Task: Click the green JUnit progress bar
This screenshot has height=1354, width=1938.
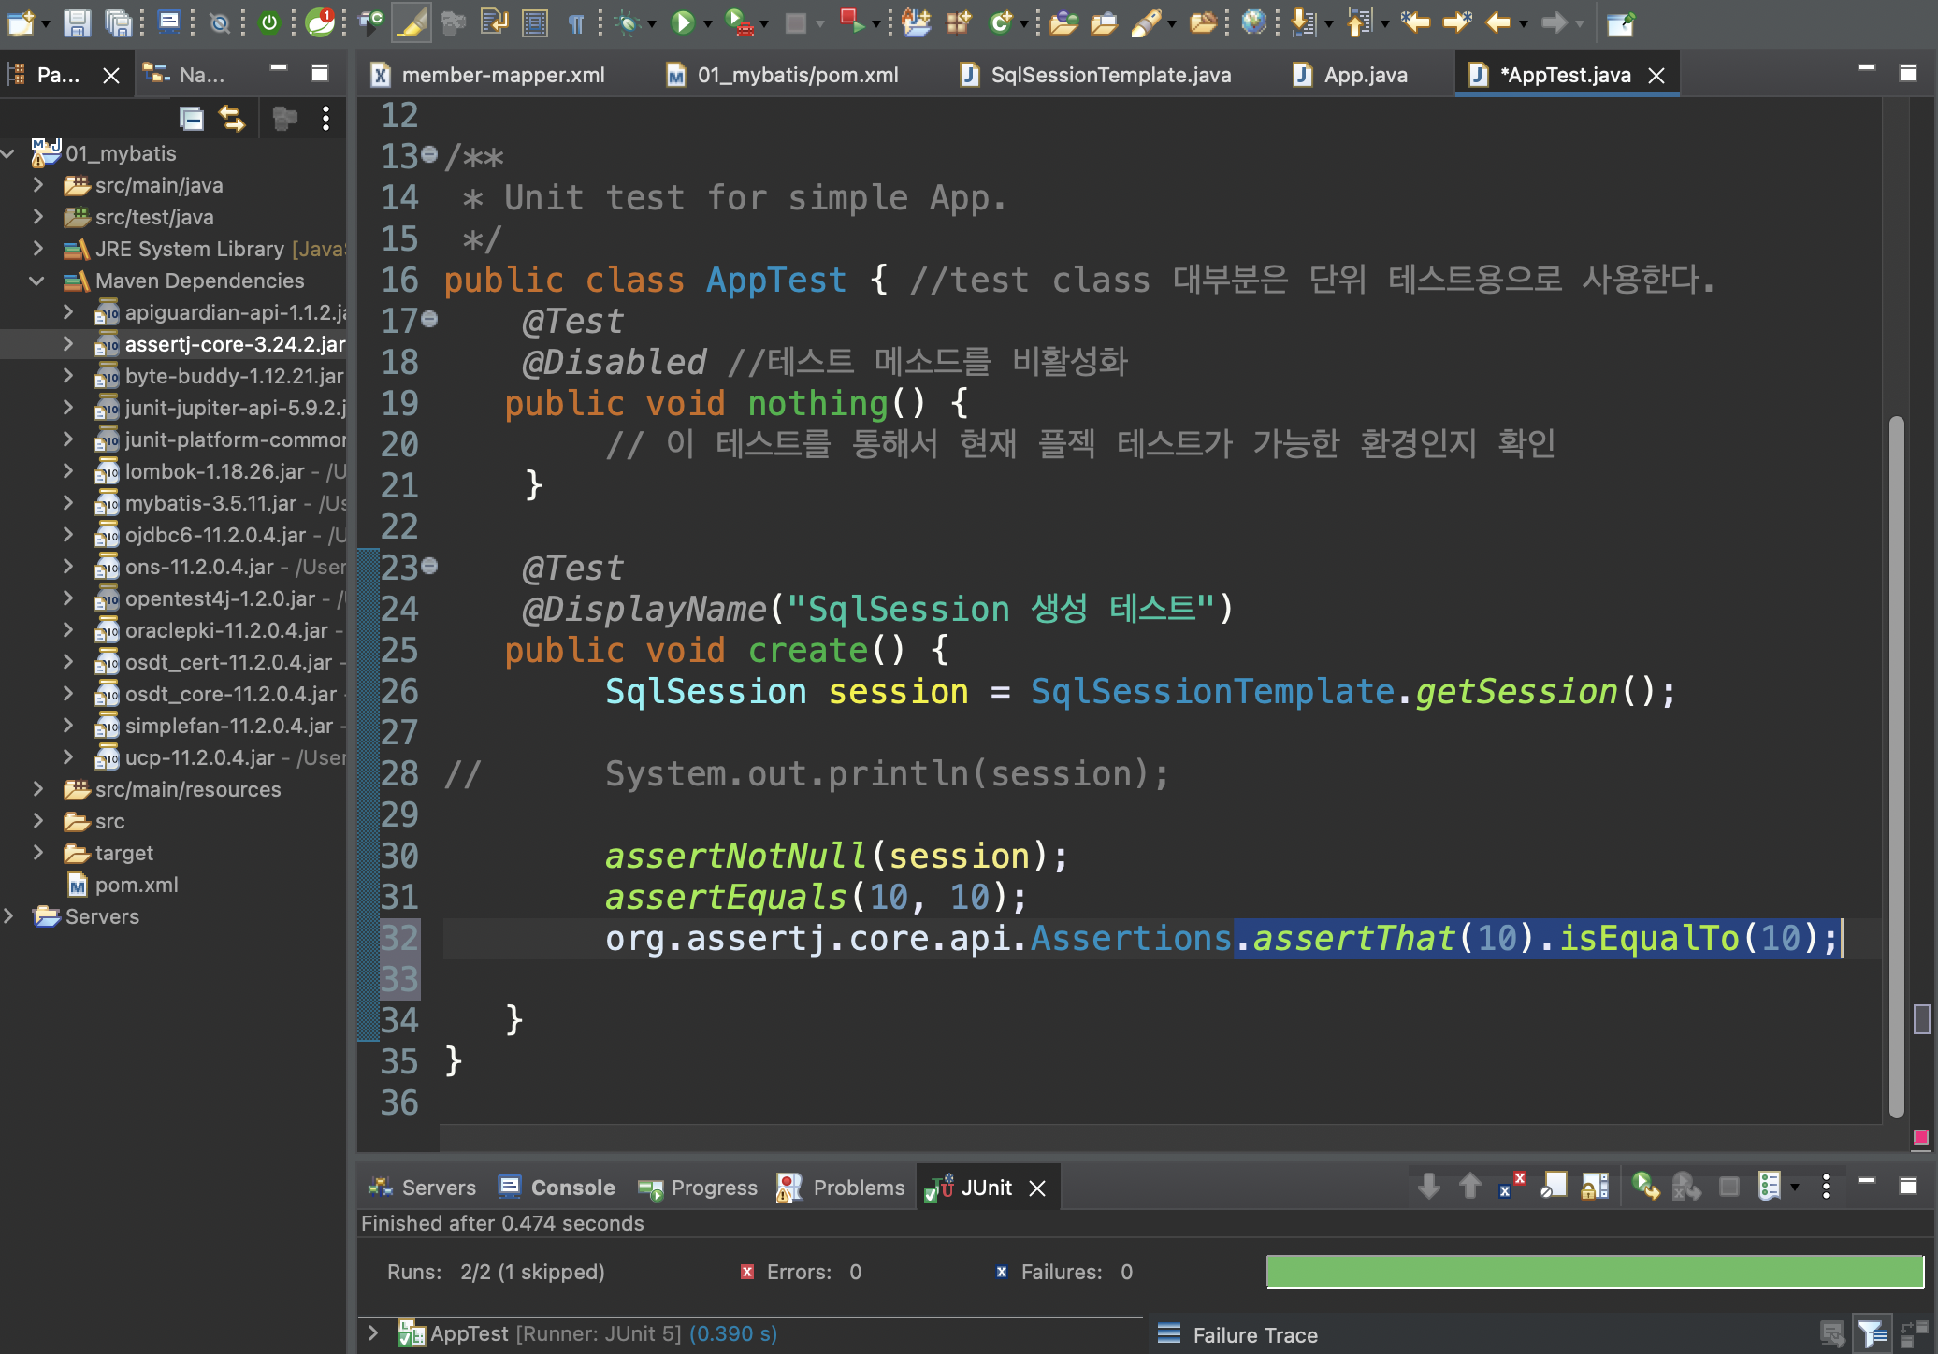Action: [x=1594, y=1272]
